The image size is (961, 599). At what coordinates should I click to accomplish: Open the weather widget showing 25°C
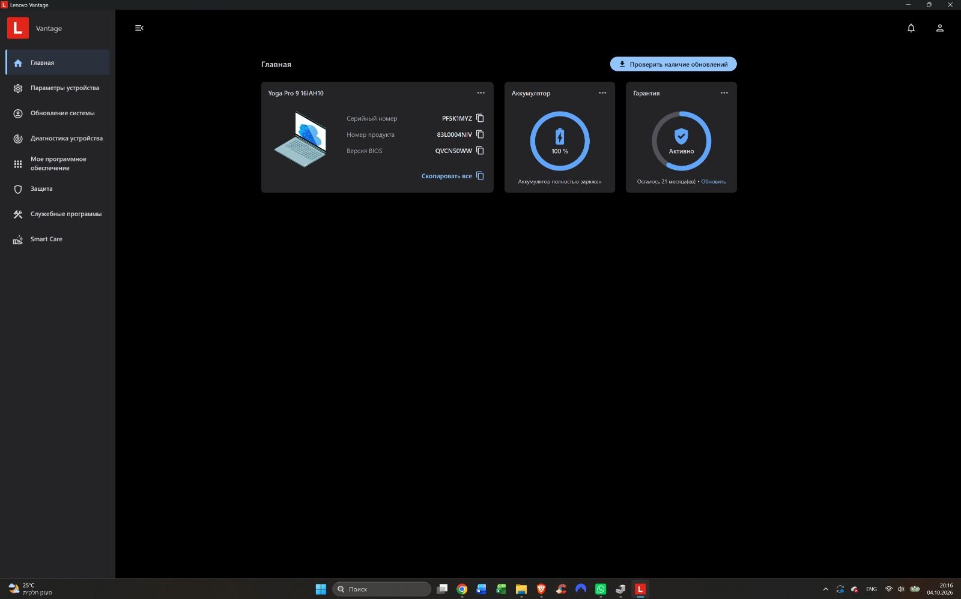click(x=30, y=589)
